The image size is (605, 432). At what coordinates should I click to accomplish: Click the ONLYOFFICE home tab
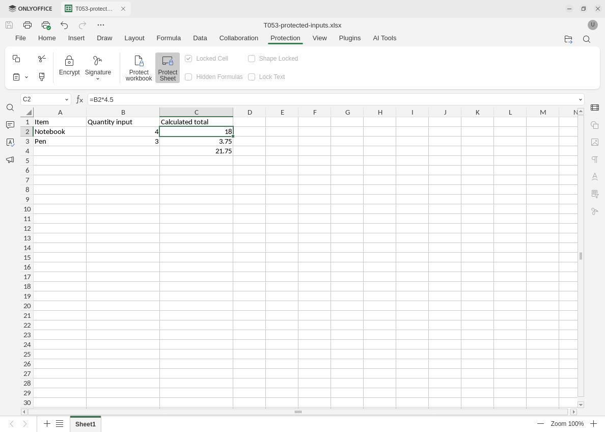(x=31, y=9)
